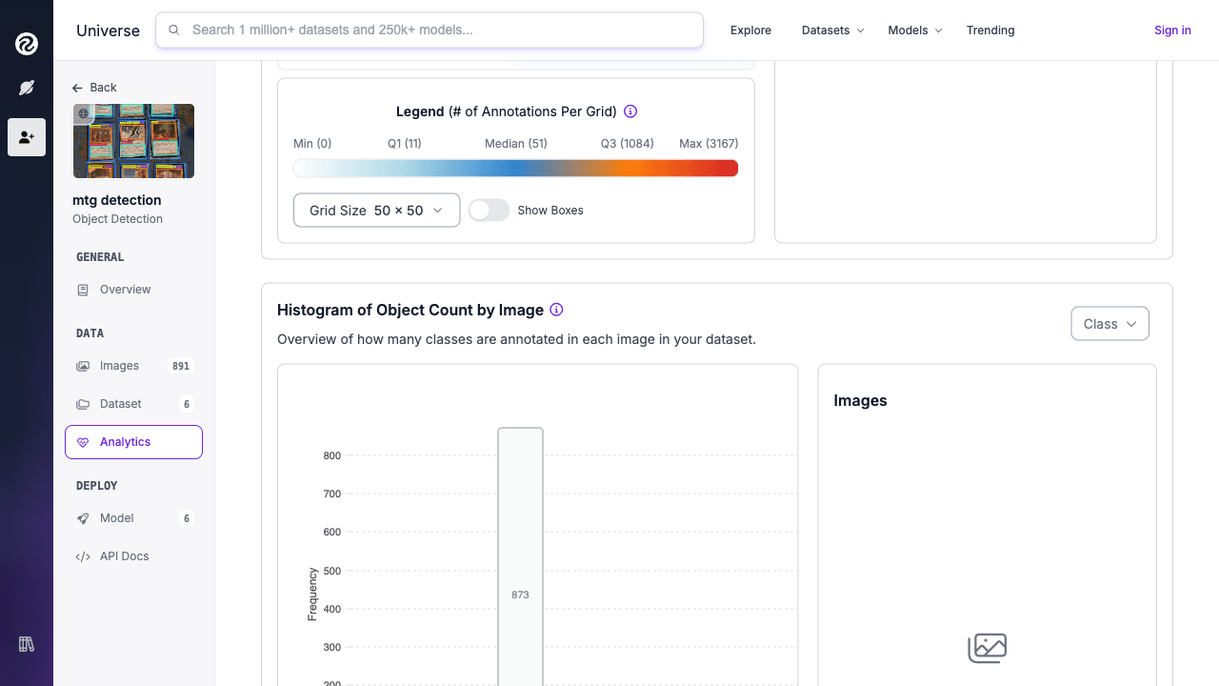The image size is (1219, 686).
Task: Expand the Datasets menu in the top bar
Action: tap(830, 30)
